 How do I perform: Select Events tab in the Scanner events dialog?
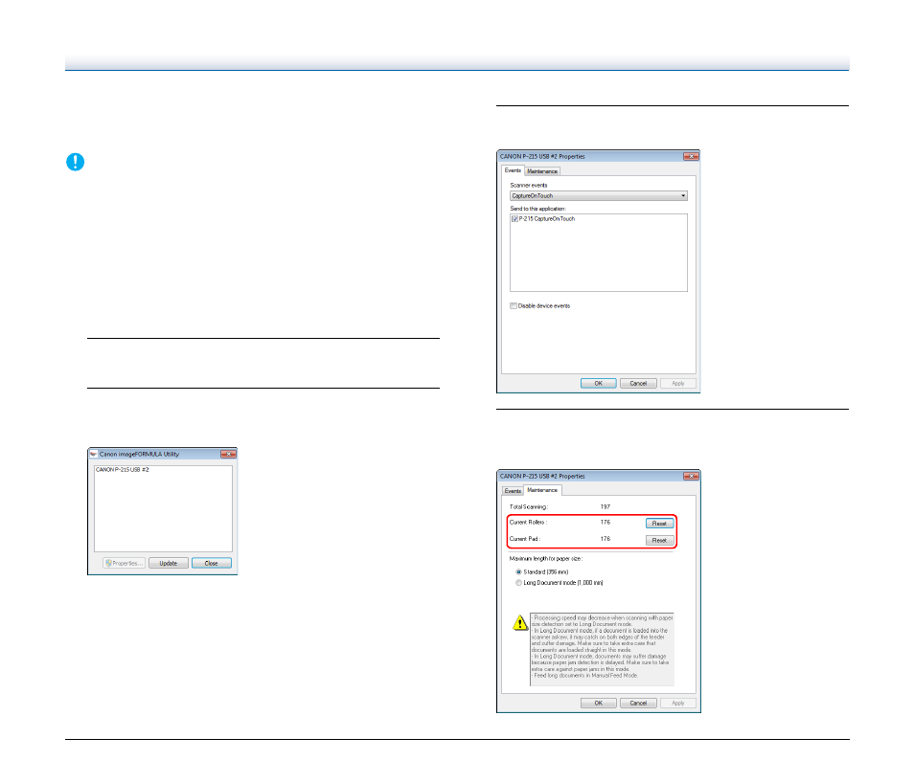coord(513,170)
